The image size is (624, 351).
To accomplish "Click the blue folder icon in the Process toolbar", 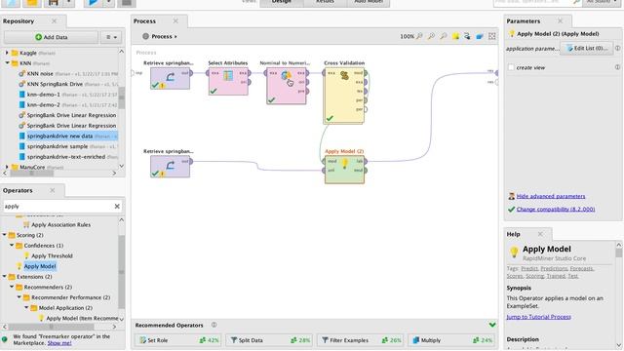I will click(x=480, y=36).
